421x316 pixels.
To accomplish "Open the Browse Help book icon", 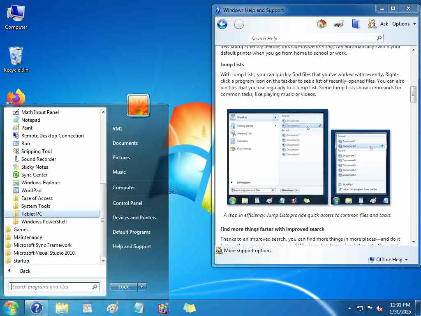I will point(356,24).
